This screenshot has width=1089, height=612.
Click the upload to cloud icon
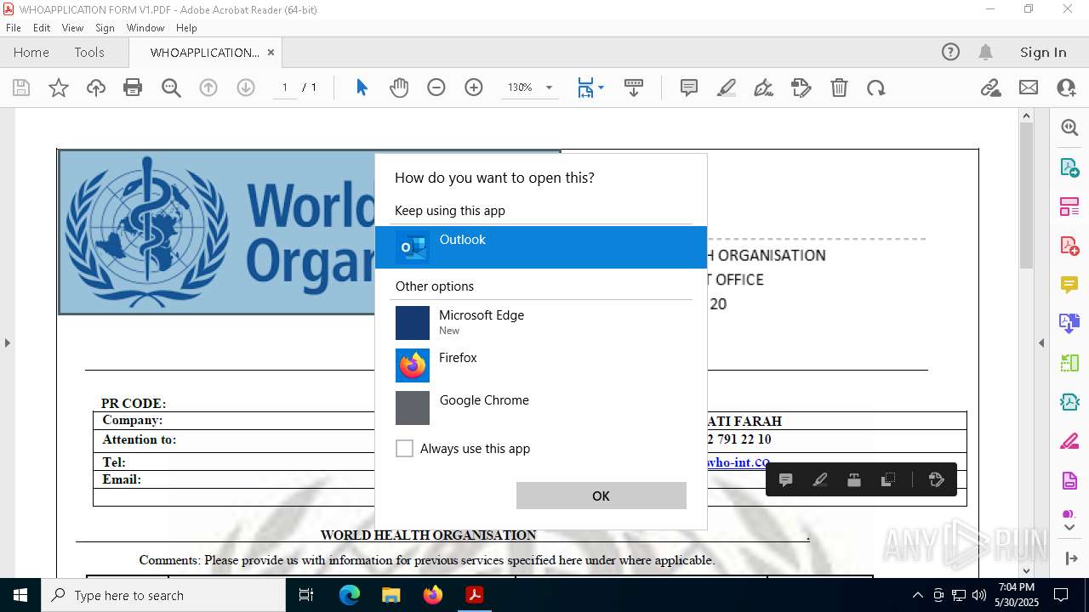click(x=96, y=88)
